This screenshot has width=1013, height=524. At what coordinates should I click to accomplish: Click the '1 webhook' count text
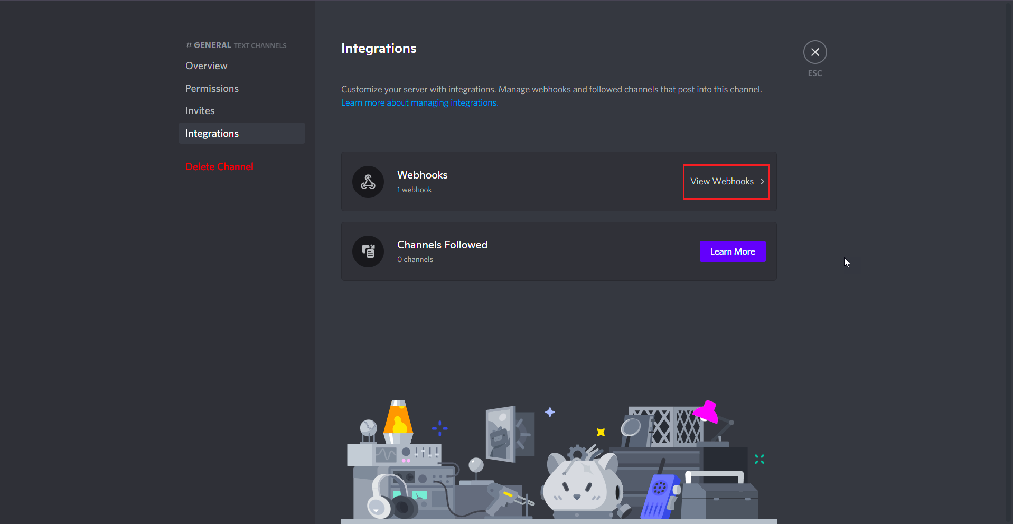(x=414, y=190)
